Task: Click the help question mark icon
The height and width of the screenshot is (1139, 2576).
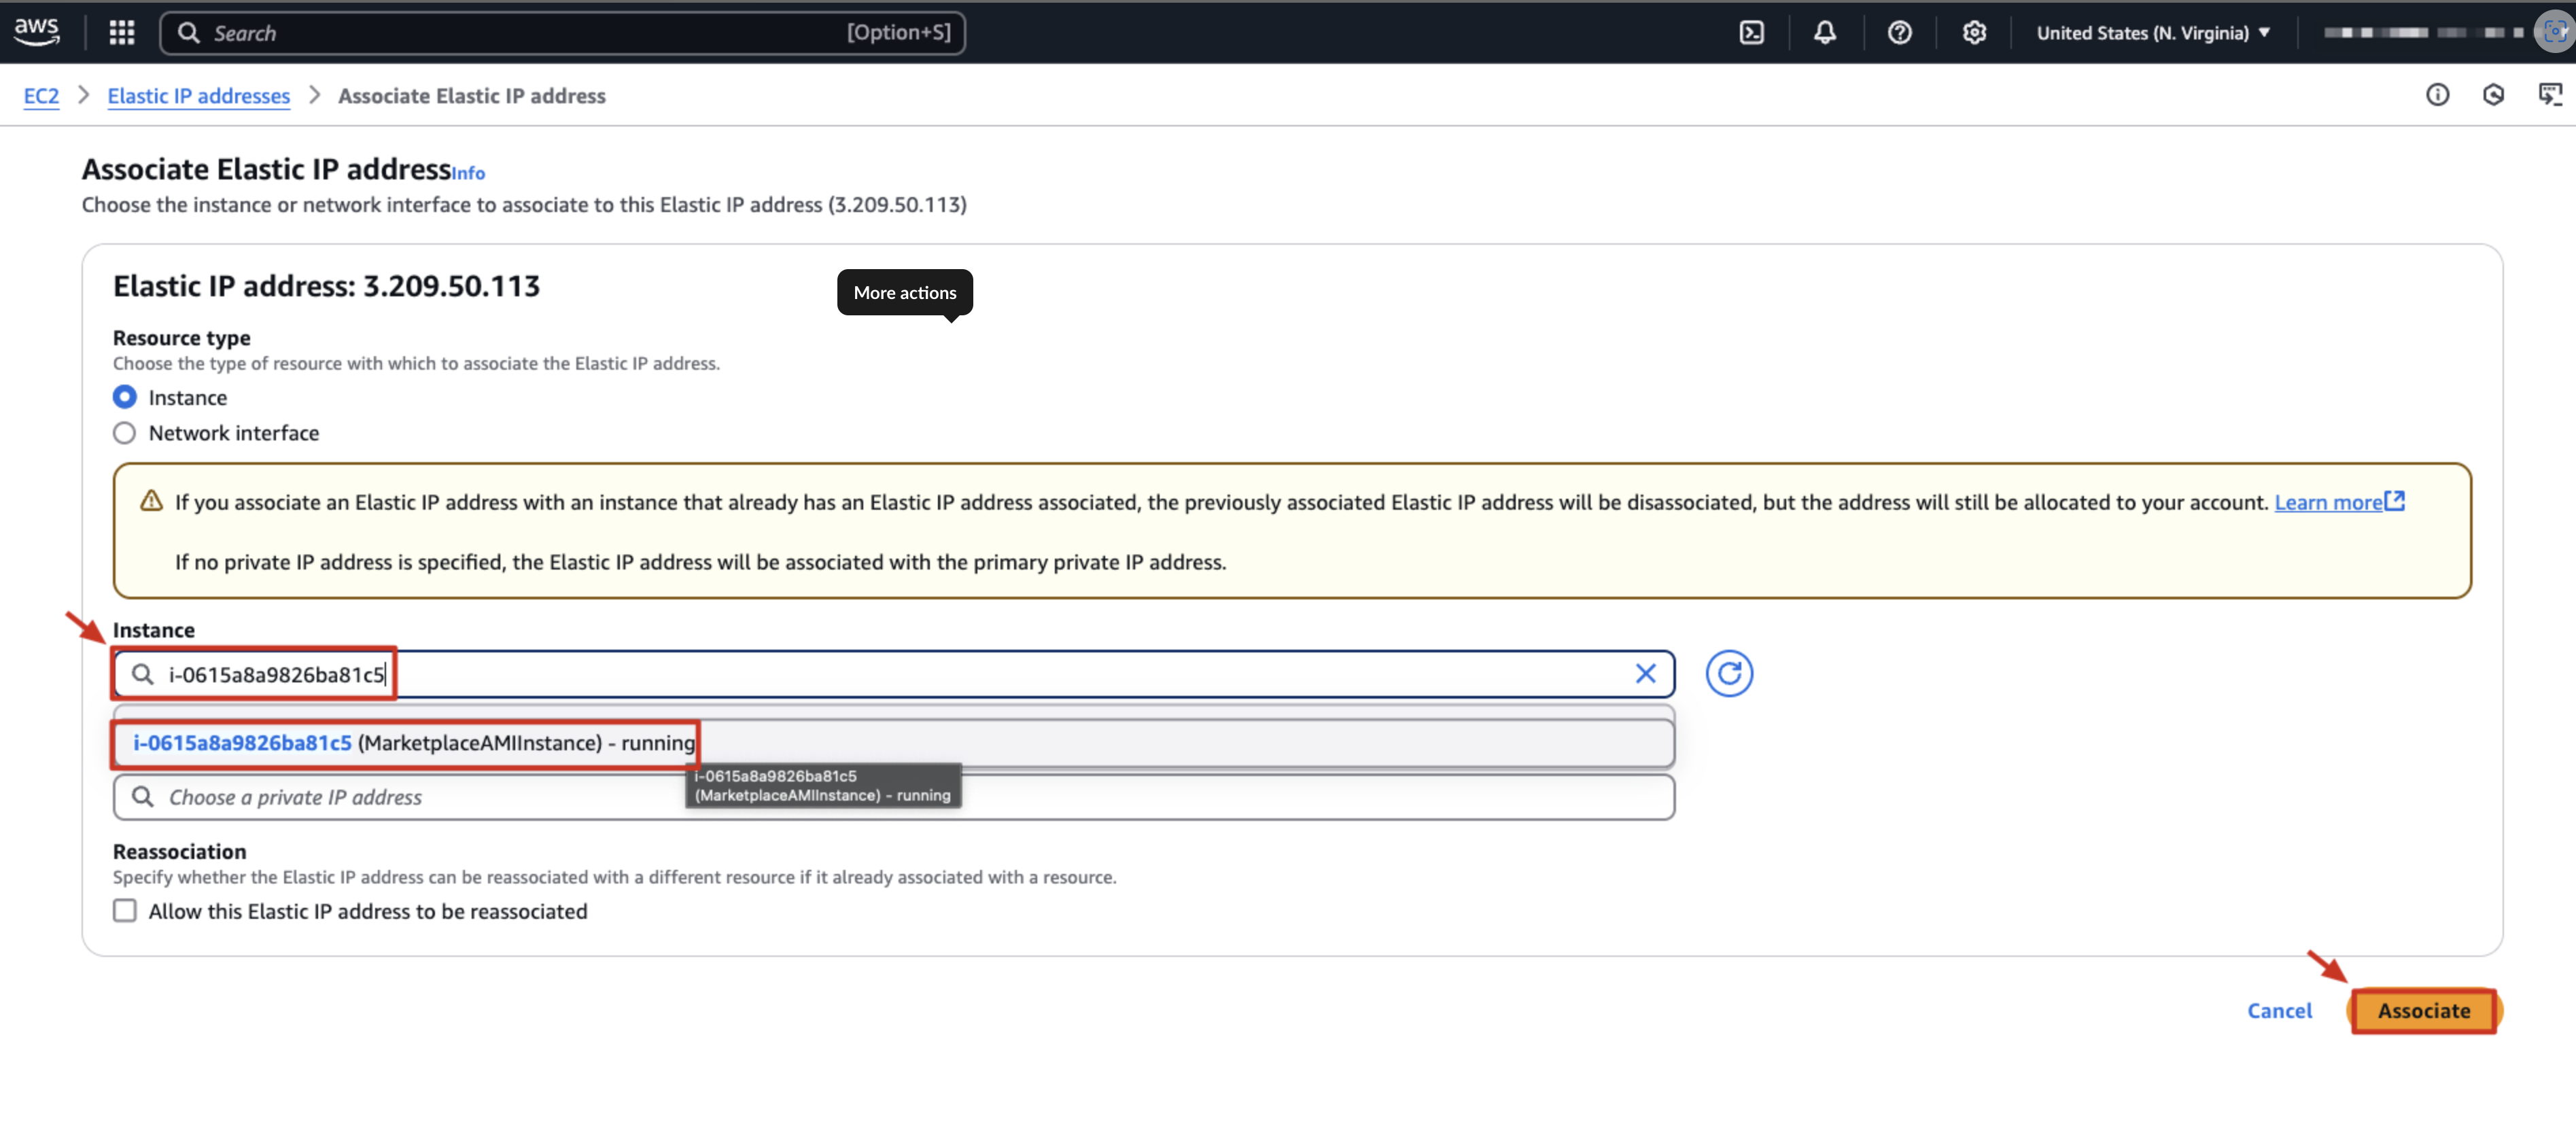Action: coord(1899,33)
